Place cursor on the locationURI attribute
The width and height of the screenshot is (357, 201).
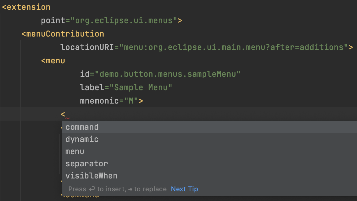pos(87,47)
